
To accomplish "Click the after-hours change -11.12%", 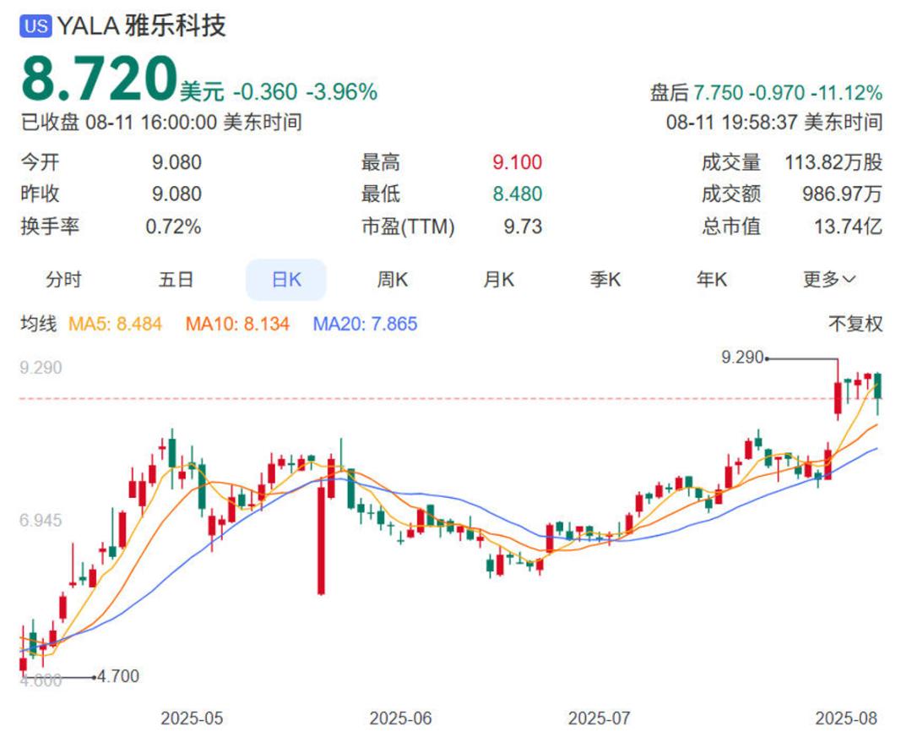I will [x=847, y=93].
